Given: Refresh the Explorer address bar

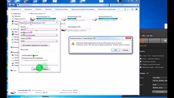Looking at the screenshot, I should (x=107, y=5).
